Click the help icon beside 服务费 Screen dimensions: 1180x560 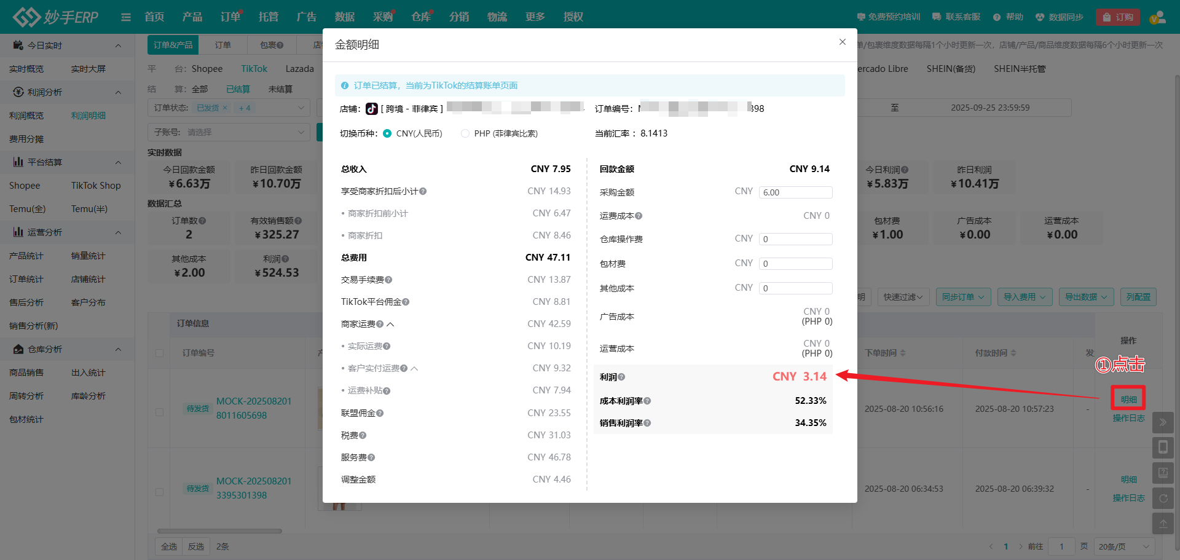tap(371, 457)
